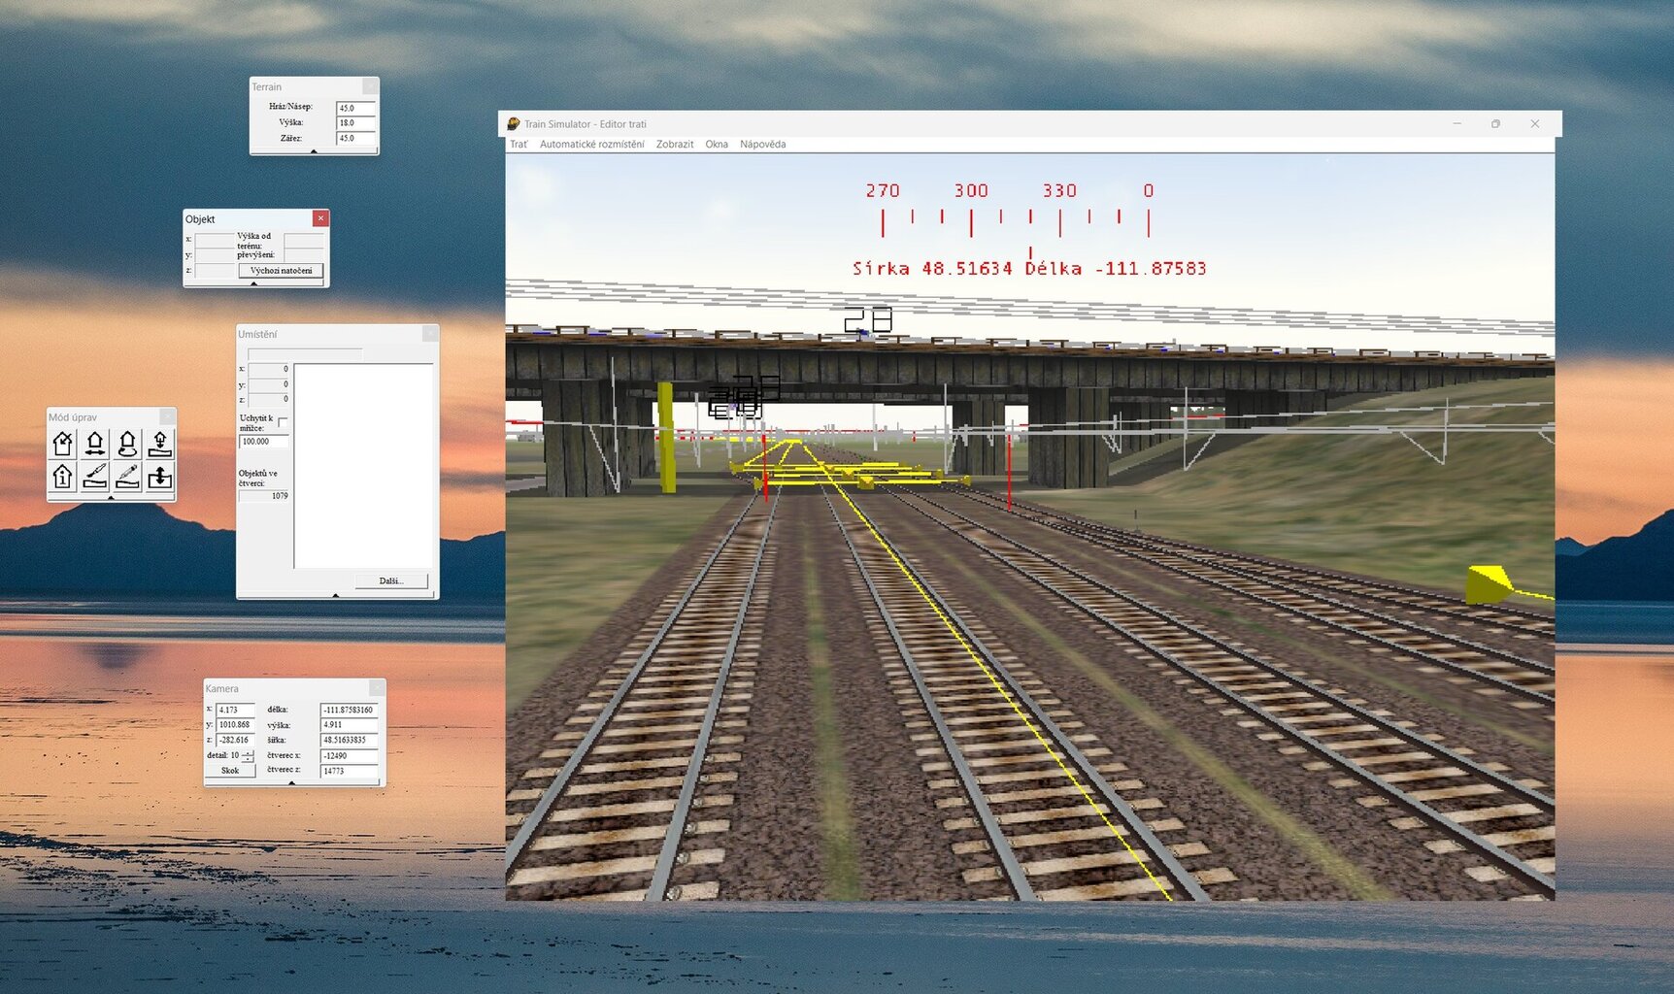This screenshot has width=1674, height=994.
Task: Activate the rotate object tool
Action: pos(127,444)
